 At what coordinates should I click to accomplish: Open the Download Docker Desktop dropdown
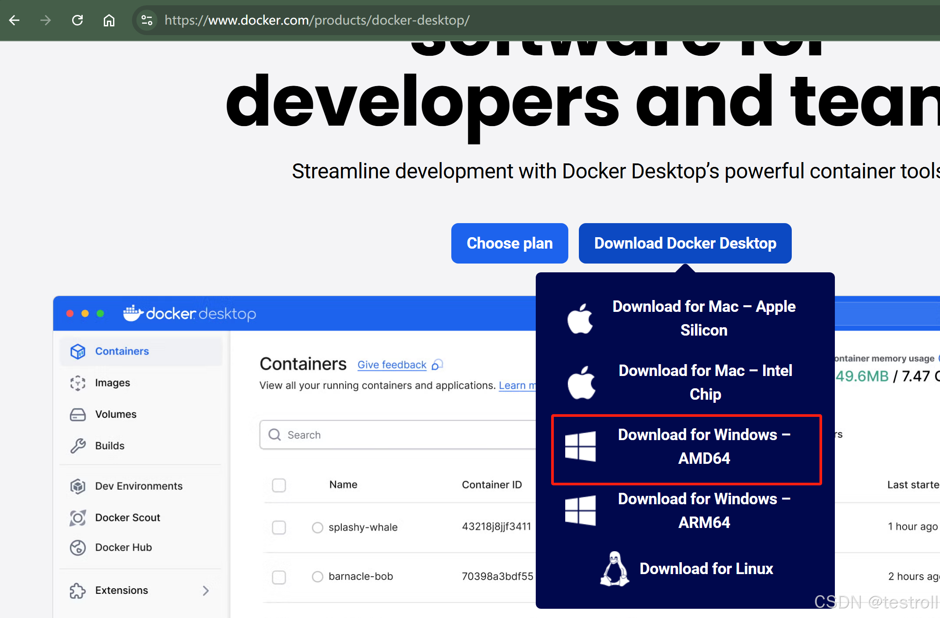coord(685,243)
